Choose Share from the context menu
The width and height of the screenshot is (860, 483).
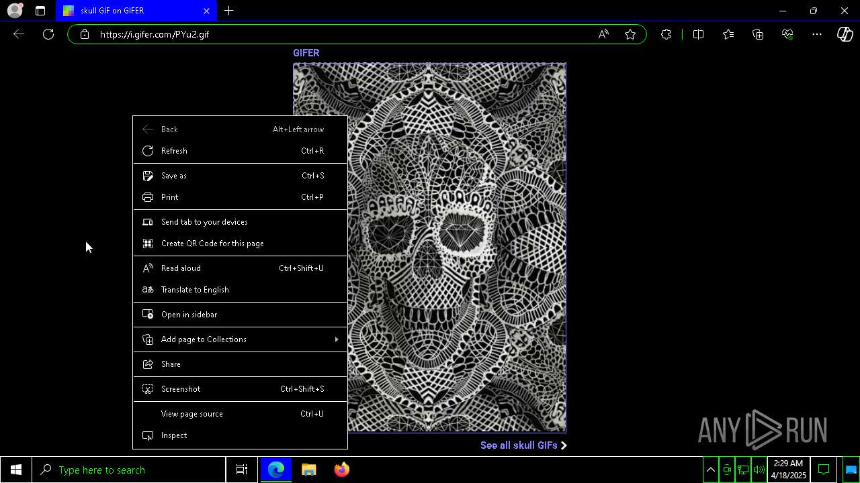(240, 364)
